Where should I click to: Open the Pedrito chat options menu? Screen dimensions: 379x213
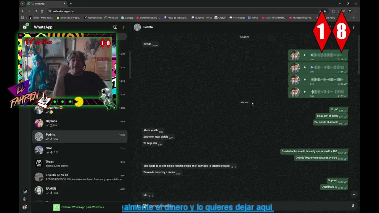coord(353,27)
